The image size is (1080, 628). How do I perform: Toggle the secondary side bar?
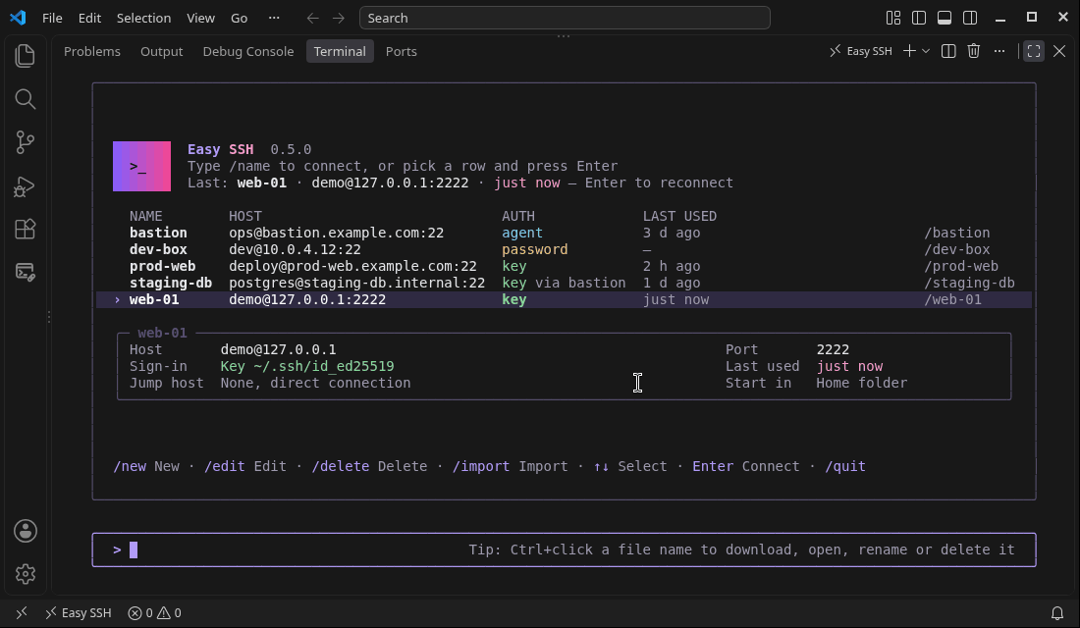(970, 18)
